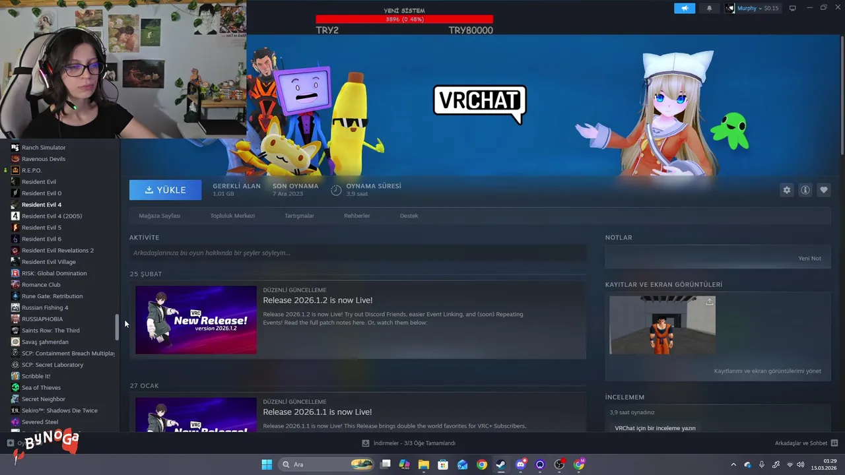Image resolution: width=845 pixels, height=475 pixels.
Task: Open File Explorer from taskbar
Action: [424, 464]
